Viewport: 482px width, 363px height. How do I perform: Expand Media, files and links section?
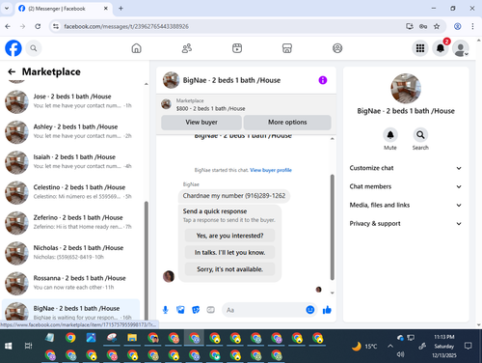point(406,205)
